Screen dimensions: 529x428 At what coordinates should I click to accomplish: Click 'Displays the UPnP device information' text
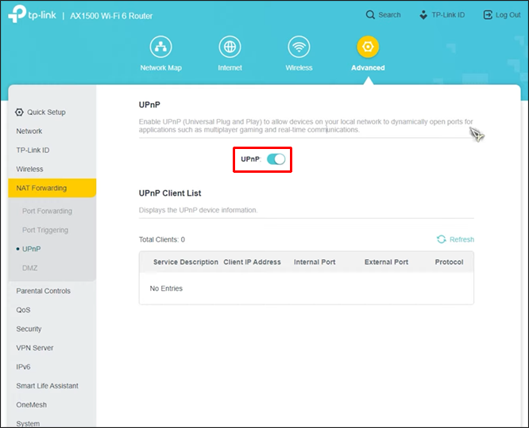pyautogui.click(x=198, y=210)
